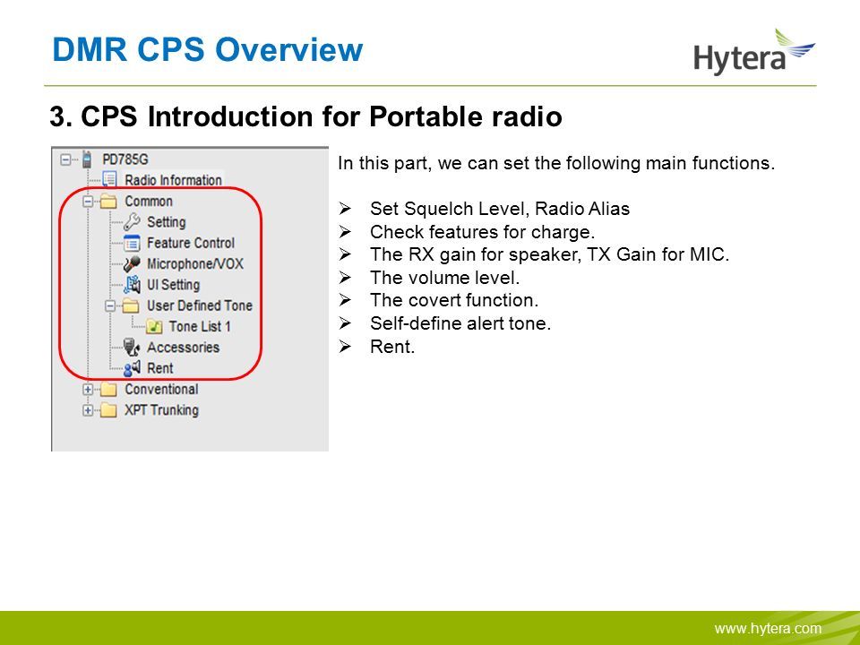Click the Common folder icon

[x=108, y=202]
